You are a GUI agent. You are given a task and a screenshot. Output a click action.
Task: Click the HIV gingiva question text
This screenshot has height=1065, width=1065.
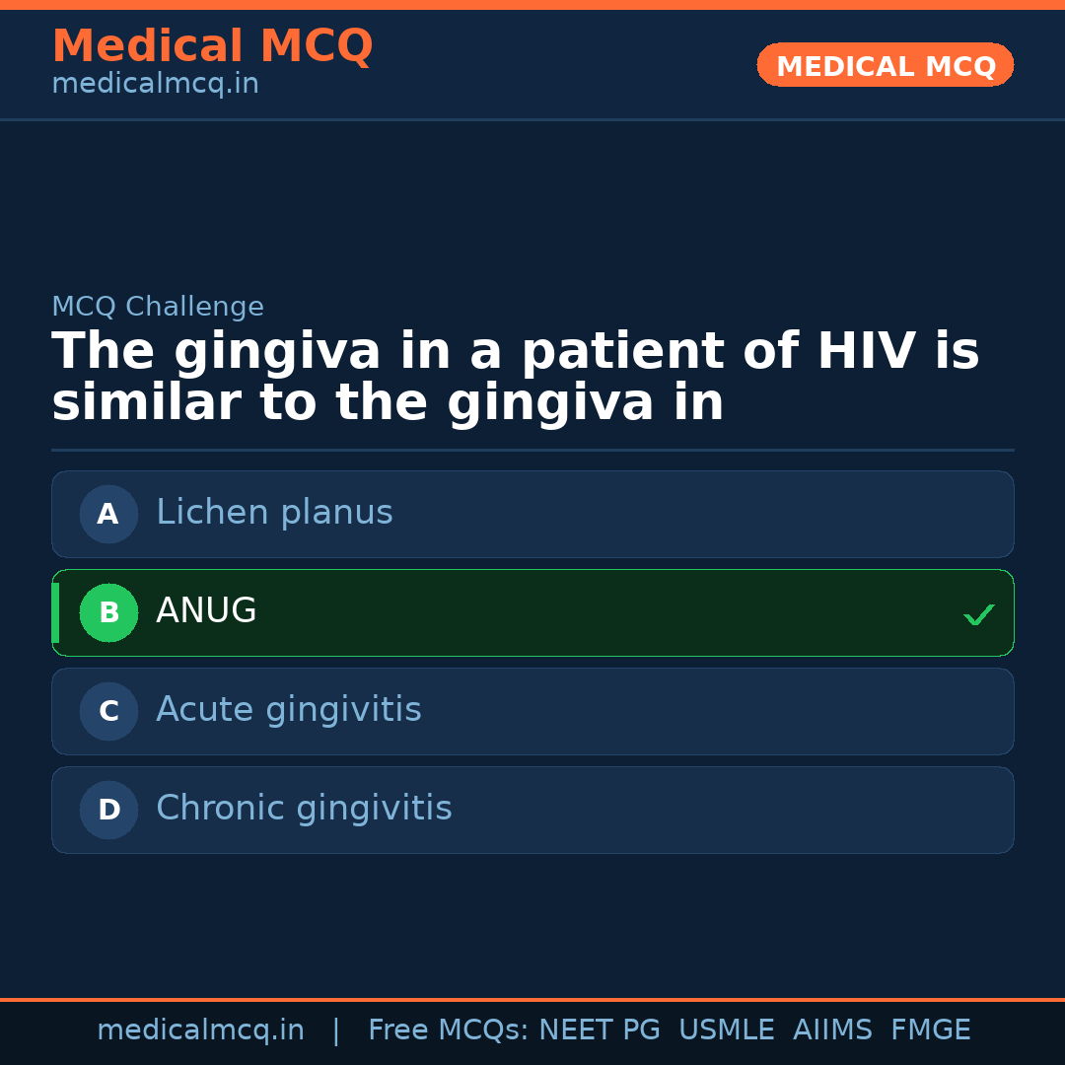(515, 378)
